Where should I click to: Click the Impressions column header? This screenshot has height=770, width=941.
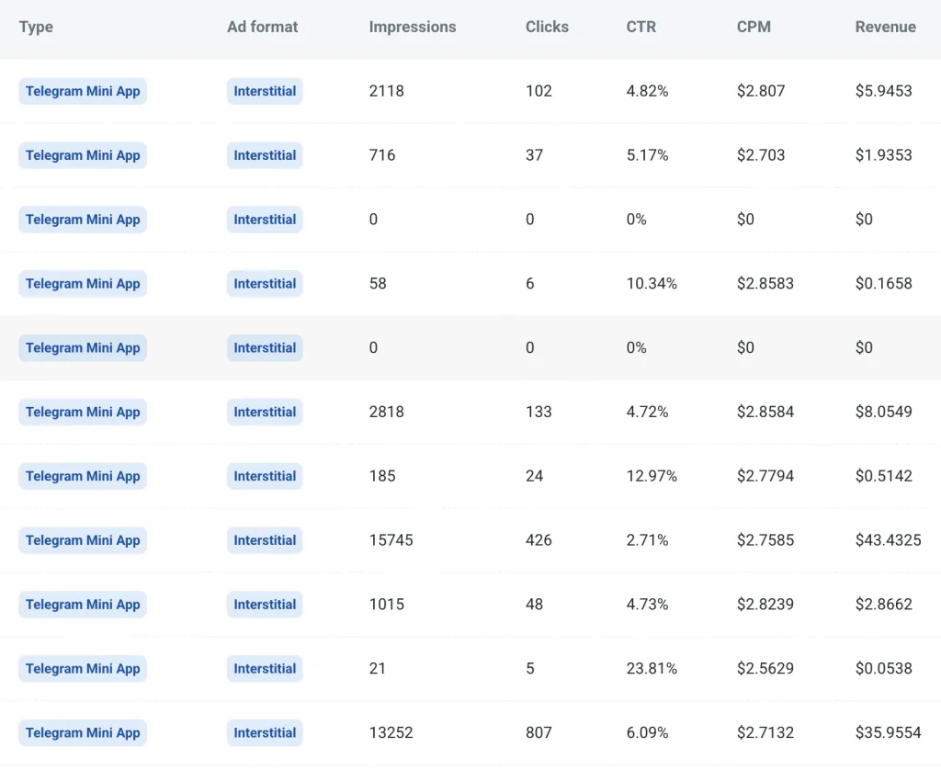tap(413, 27)
